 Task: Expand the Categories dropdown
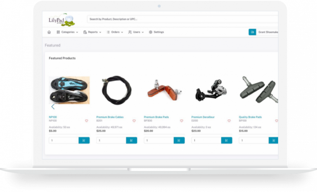click(67, 32)
